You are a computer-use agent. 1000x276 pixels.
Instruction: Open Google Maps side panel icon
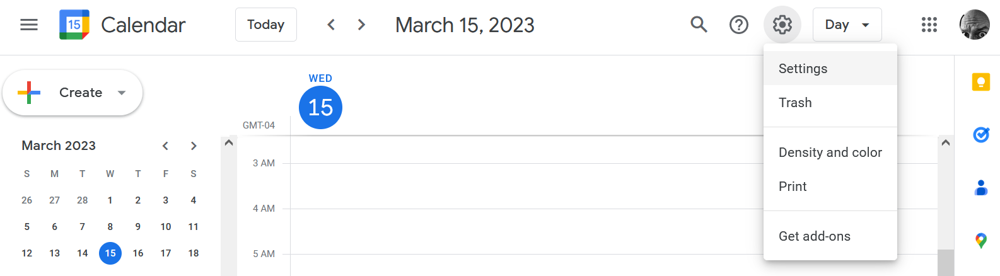pos(981,240)
